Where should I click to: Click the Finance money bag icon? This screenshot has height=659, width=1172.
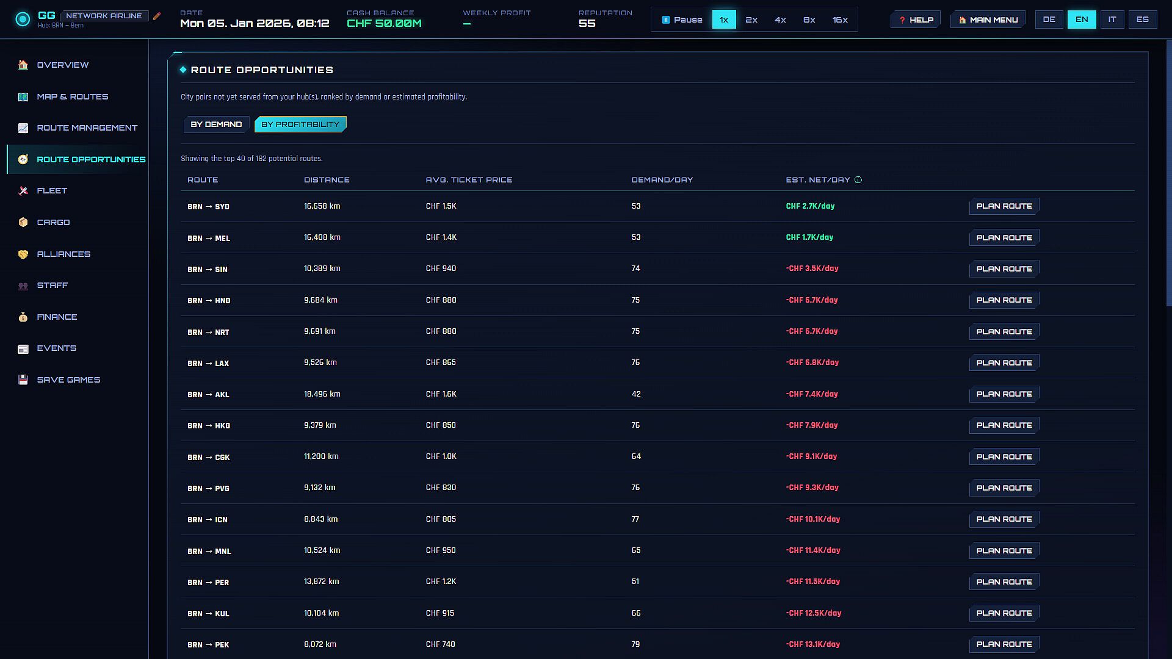pos(23,317)
